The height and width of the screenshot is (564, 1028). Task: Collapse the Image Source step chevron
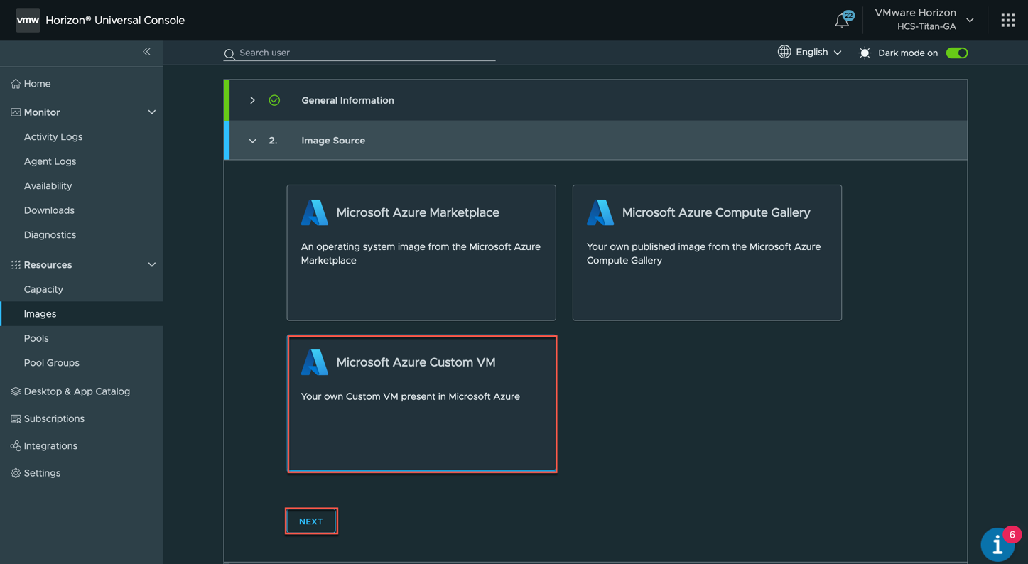(x=252, y=141)
